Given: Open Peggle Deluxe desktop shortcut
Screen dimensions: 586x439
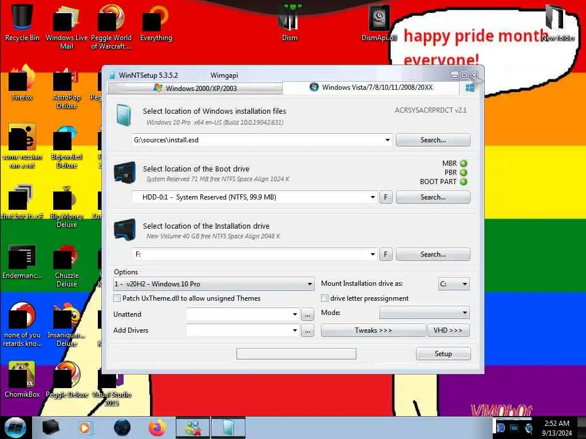Looking at the screenshot, I should point(66,379).
